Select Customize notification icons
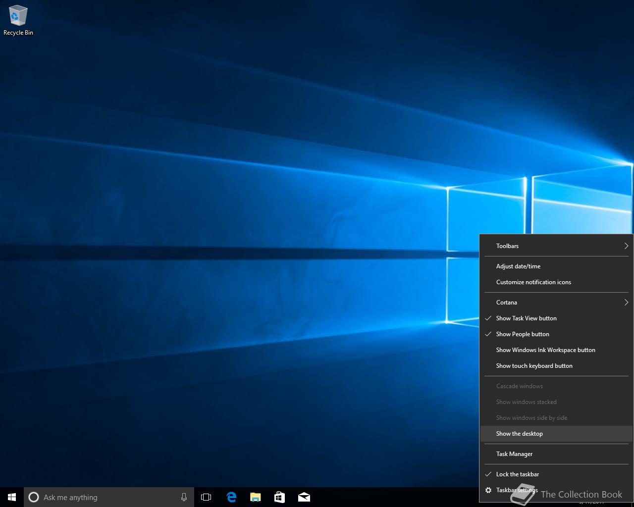Image resolution: width=634 pixels, height=507 pixels. pyautogui.click(x=556, y=282)
